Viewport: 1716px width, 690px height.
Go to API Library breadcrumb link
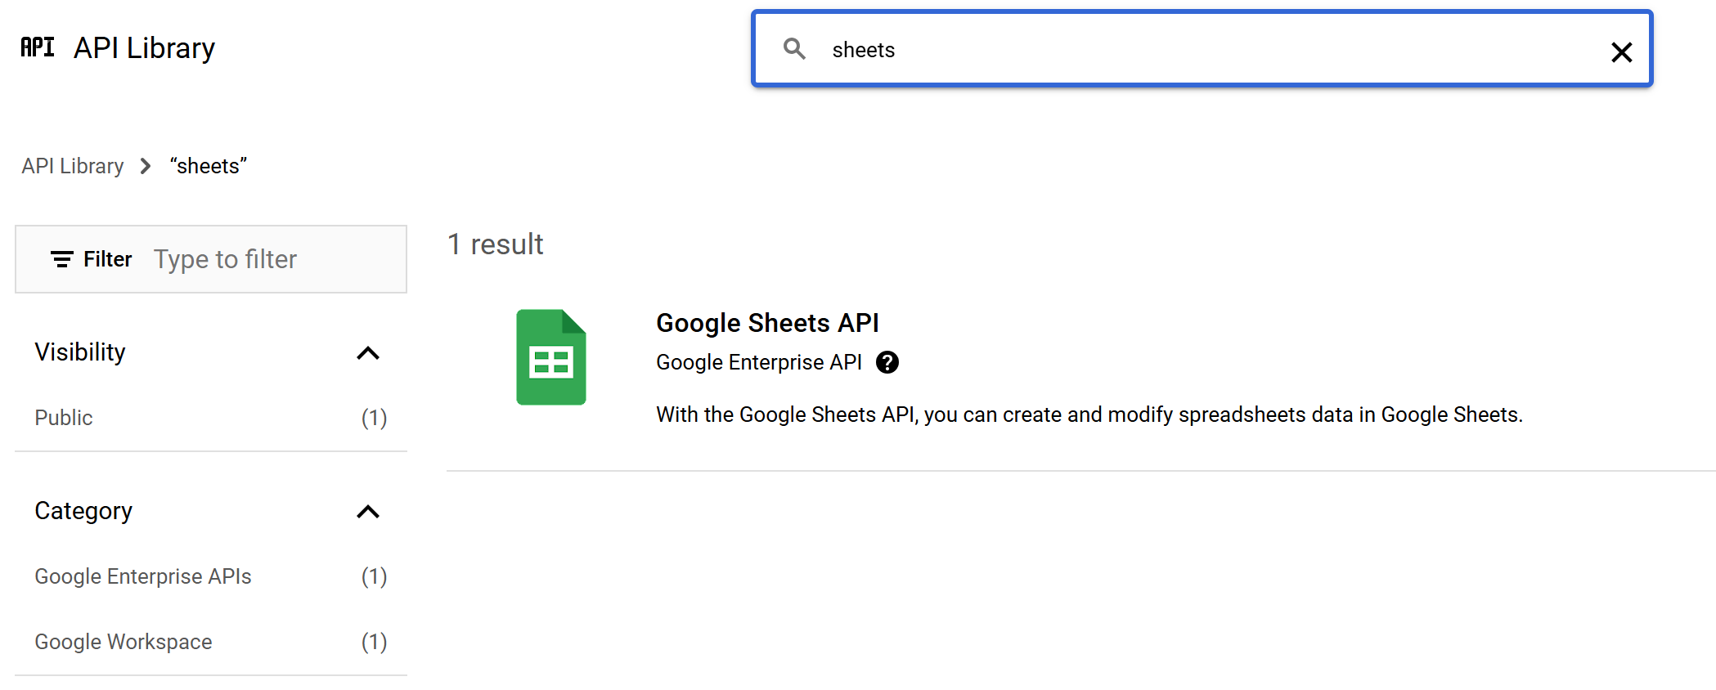73,166
